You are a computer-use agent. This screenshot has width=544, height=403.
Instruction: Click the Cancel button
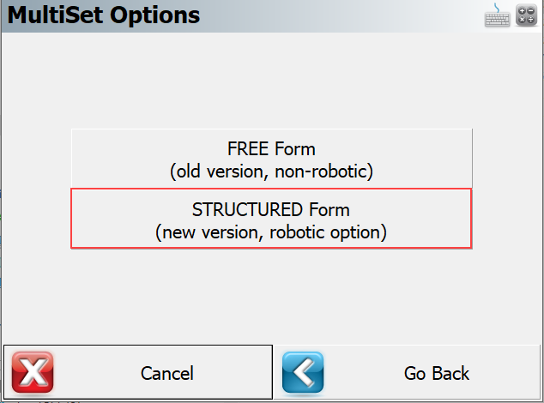tap(138, 372)
